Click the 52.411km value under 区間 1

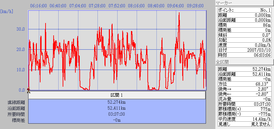(x=117, y=108)
